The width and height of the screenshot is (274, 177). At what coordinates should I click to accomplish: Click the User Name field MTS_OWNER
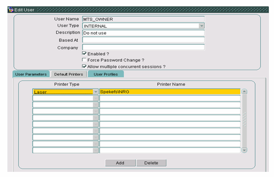(x=143, y=19)
